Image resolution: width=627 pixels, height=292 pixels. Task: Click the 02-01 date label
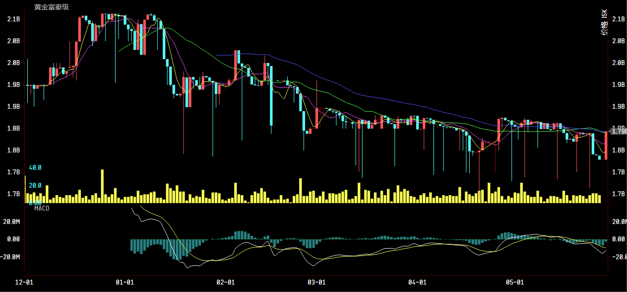click(x=226, y=282)
